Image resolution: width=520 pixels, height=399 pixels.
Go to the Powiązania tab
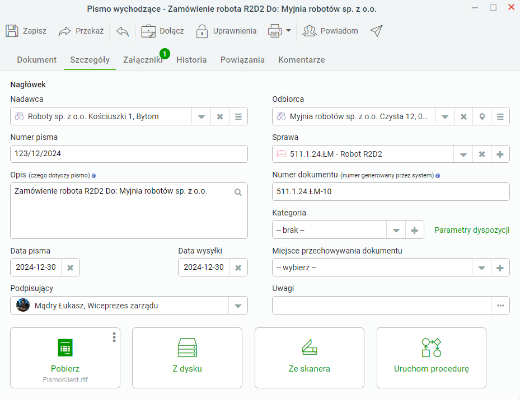coord(242,60)
